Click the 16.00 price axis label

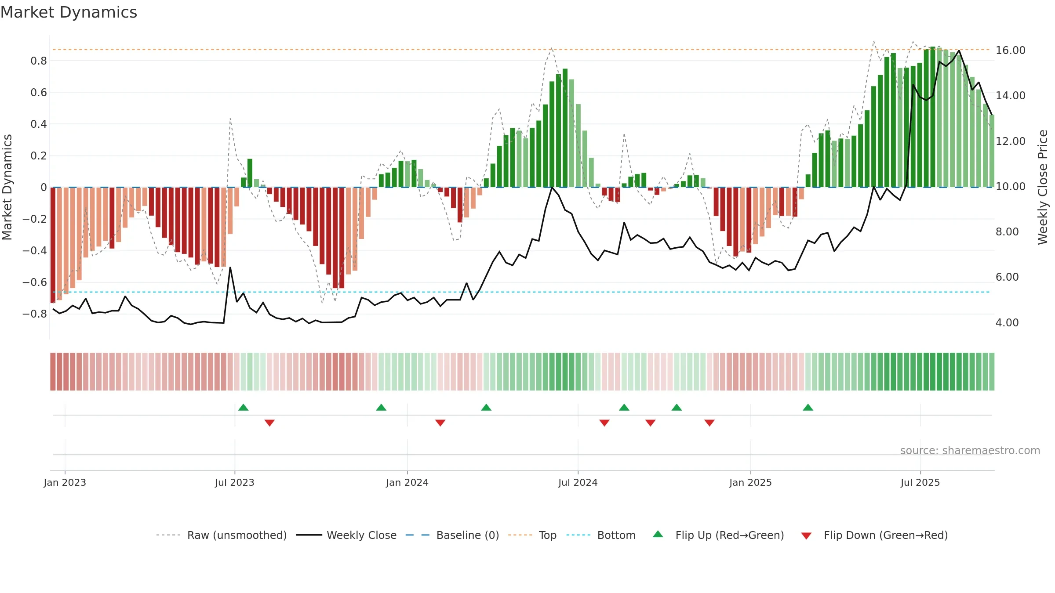point(1010,51)
